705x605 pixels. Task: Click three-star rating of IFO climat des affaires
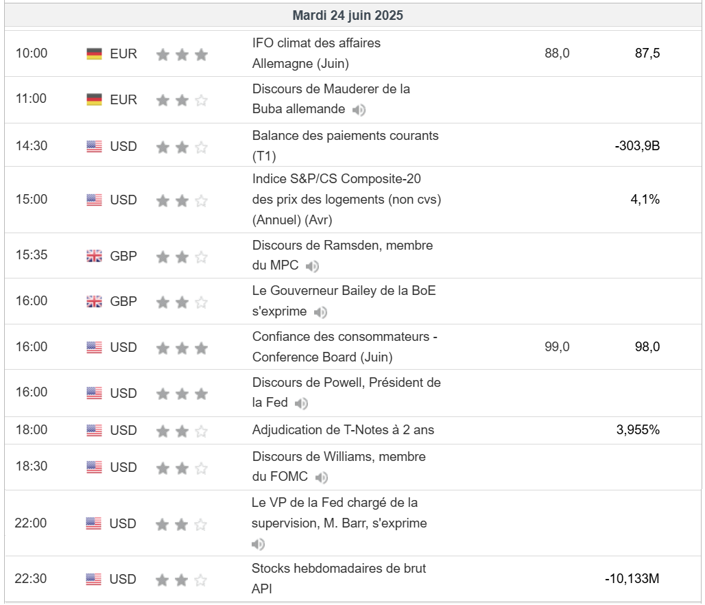[x=182, y=54]
